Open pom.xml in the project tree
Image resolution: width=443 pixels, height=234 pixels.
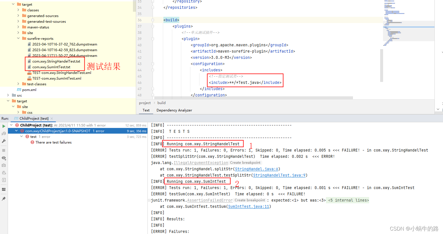(x=29, y=90)
